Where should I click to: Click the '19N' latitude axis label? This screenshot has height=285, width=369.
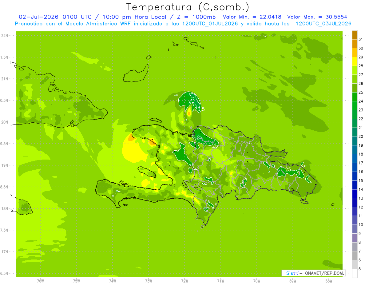tap(5, 165)
